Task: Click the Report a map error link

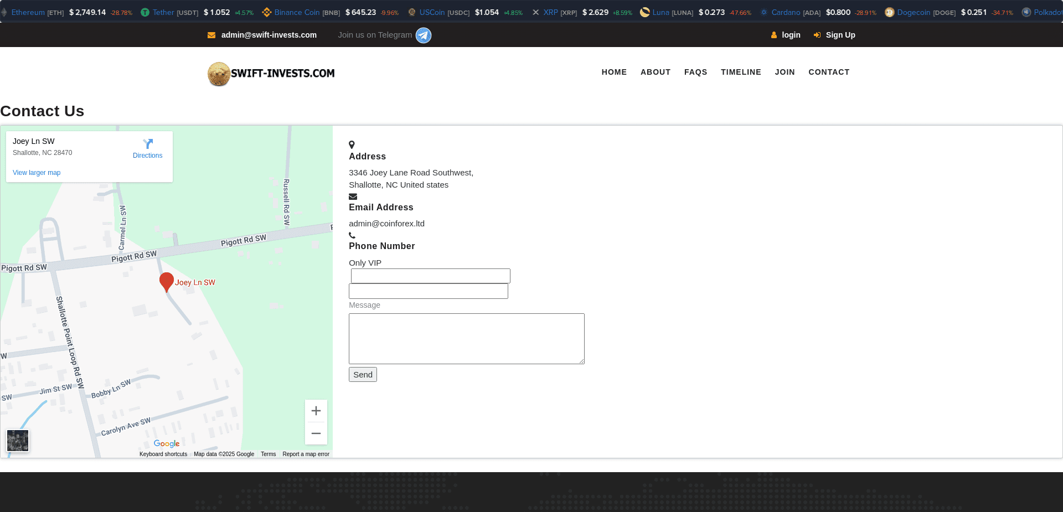Action: pyautogui.click(x=306, y=454)
